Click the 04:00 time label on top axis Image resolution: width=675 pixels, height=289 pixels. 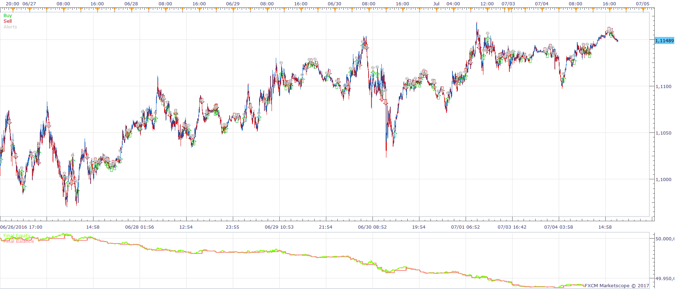click(x=453, y=4)
